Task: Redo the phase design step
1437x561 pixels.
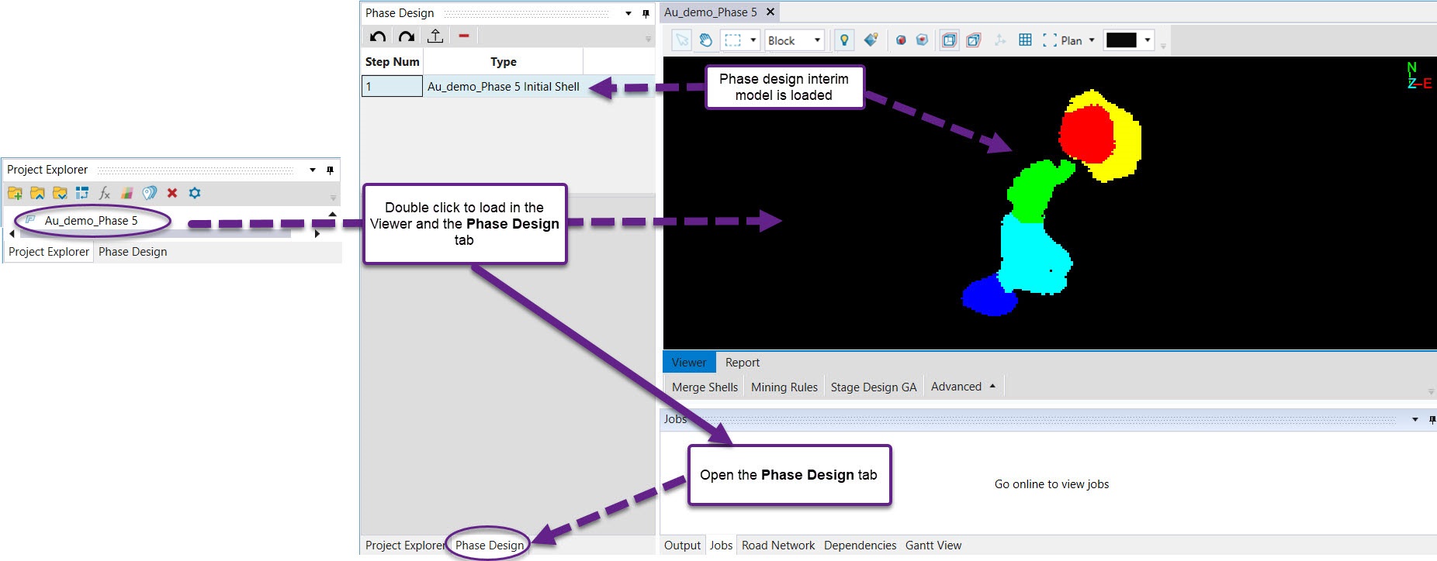Action: [407, 36]
